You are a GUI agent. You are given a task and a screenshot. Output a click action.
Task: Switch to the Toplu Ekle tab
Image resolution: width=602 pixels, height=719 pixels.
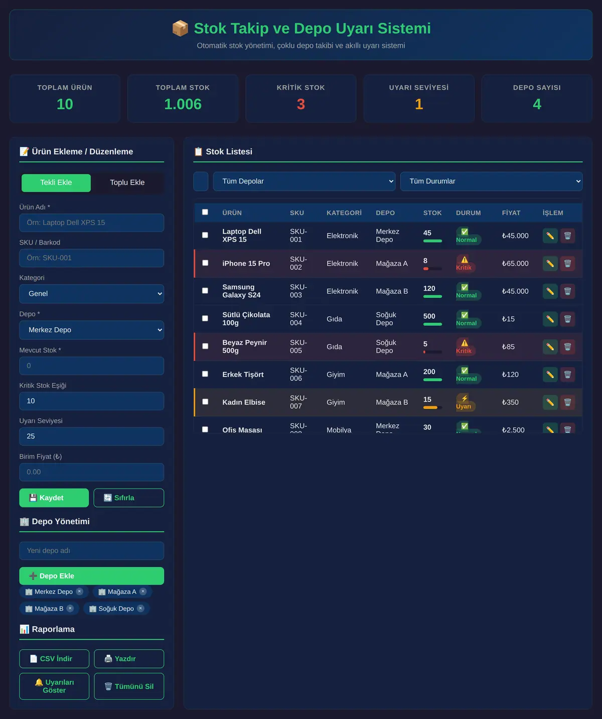click(127, 183)
